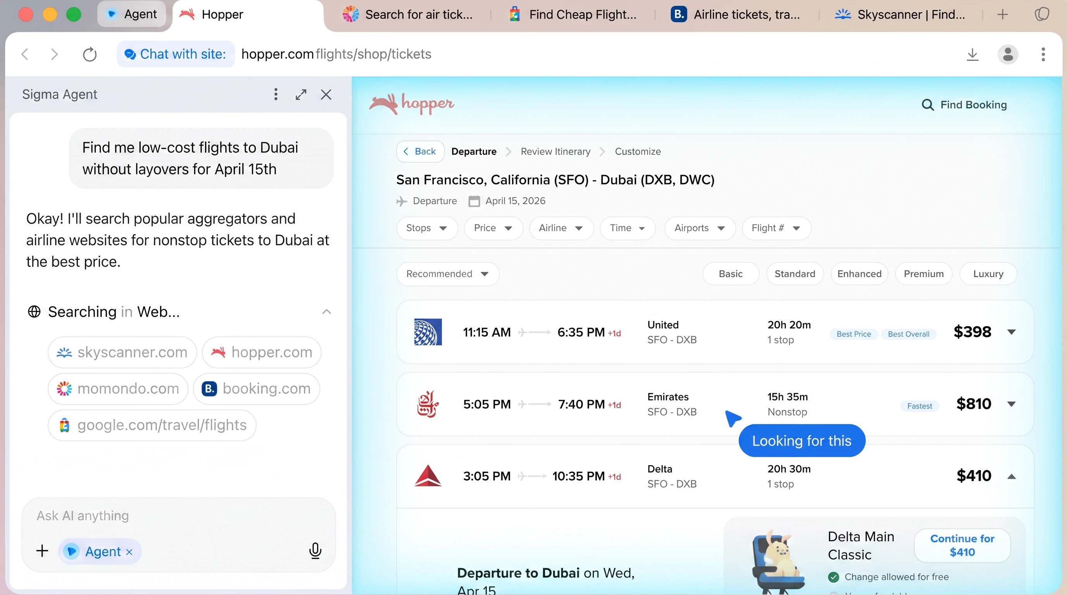Select the Basic fare filter
Screen dimensions: 1067x595
tap(731, 273)
